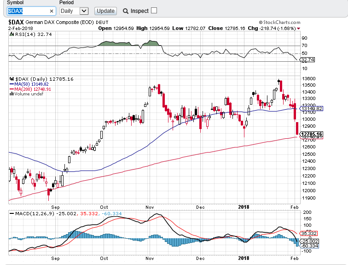Clear the symbol field with the X icon
The width and height of the screenshot is (348, 265).
(52, 11)
